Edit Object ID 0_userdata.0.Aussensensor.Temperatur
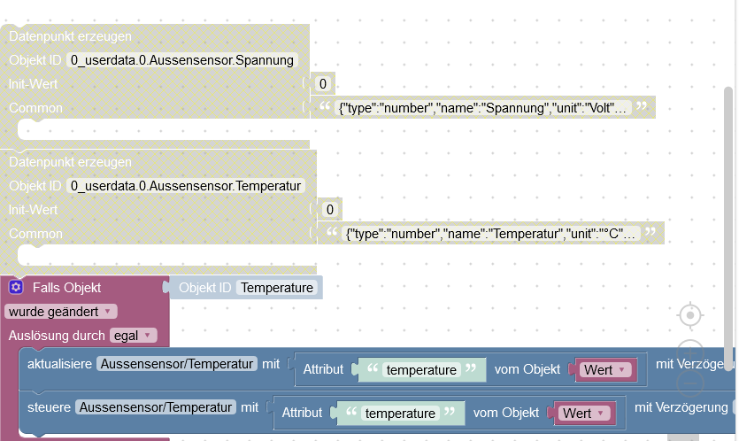This screenshot has height=441, width=739. point(186,186)
